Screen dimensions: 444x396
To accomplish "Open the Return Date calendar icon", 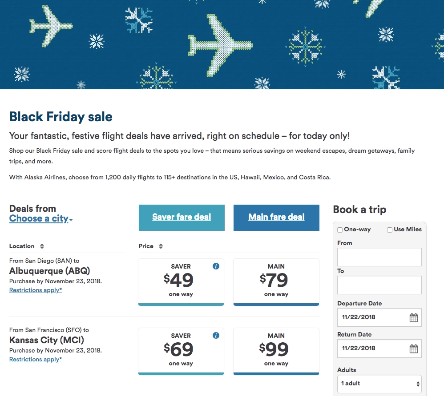I will coord(414,348).
